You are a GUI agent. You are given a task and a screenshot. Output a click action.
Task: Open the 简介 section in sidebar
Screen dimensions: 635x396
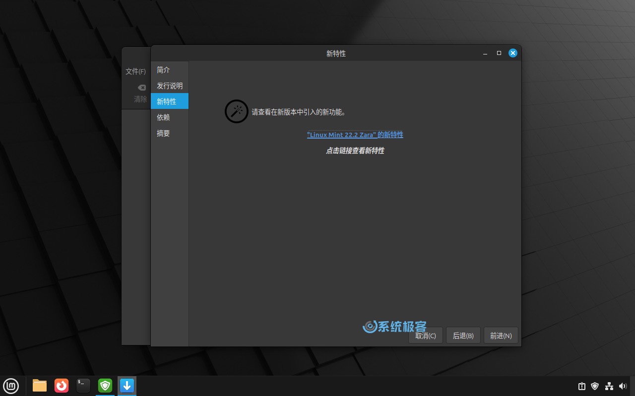pyautogui.click(x=169, y=70)
